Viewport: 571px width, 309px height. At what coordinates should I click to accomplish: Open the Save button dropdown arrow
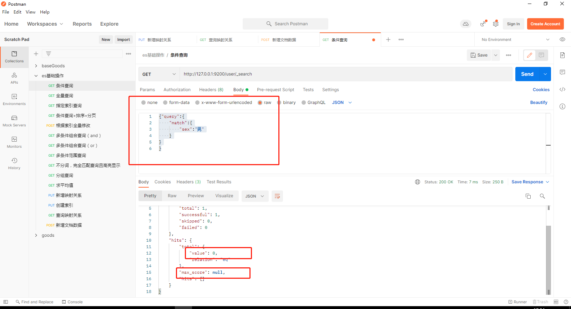496,55
